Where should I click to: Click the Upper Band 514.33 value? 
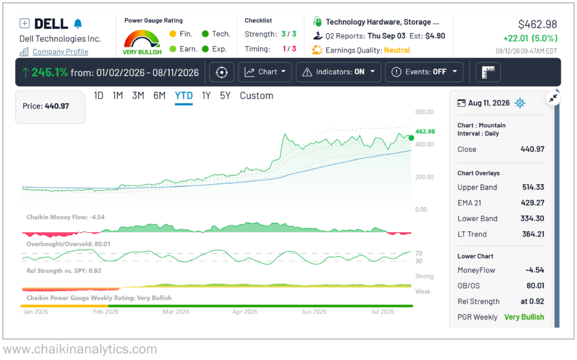(x=533, y=188)
